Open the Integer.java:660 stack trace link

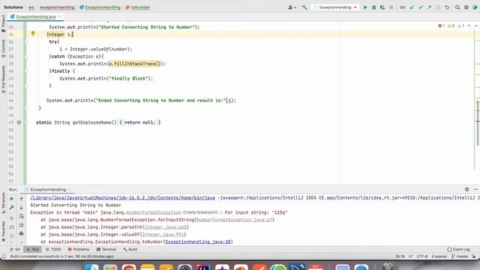coord(165,227)
